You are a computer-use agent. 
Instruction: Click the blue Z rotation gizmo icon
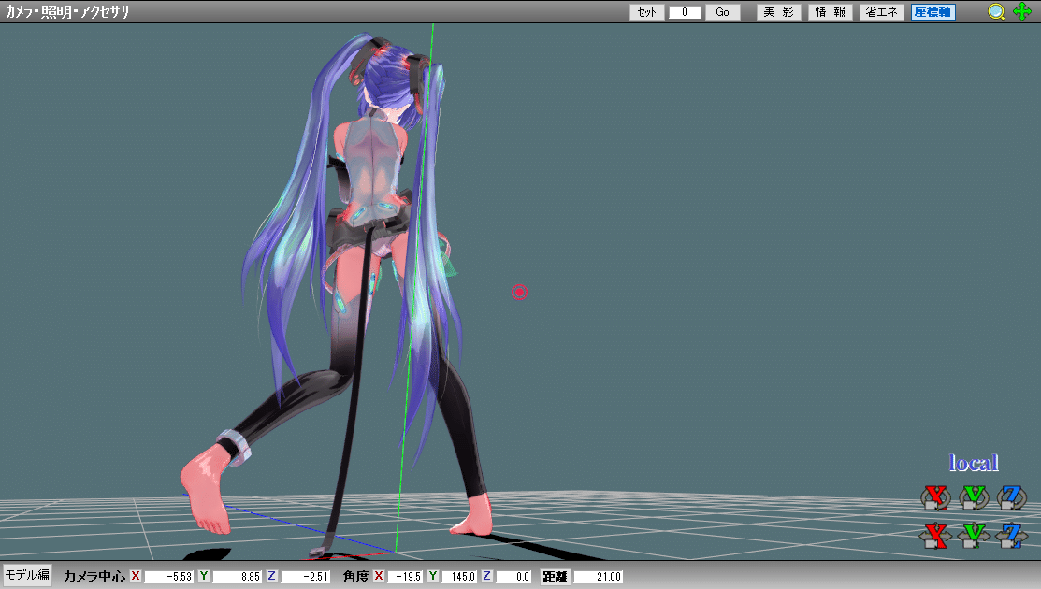1011,497
